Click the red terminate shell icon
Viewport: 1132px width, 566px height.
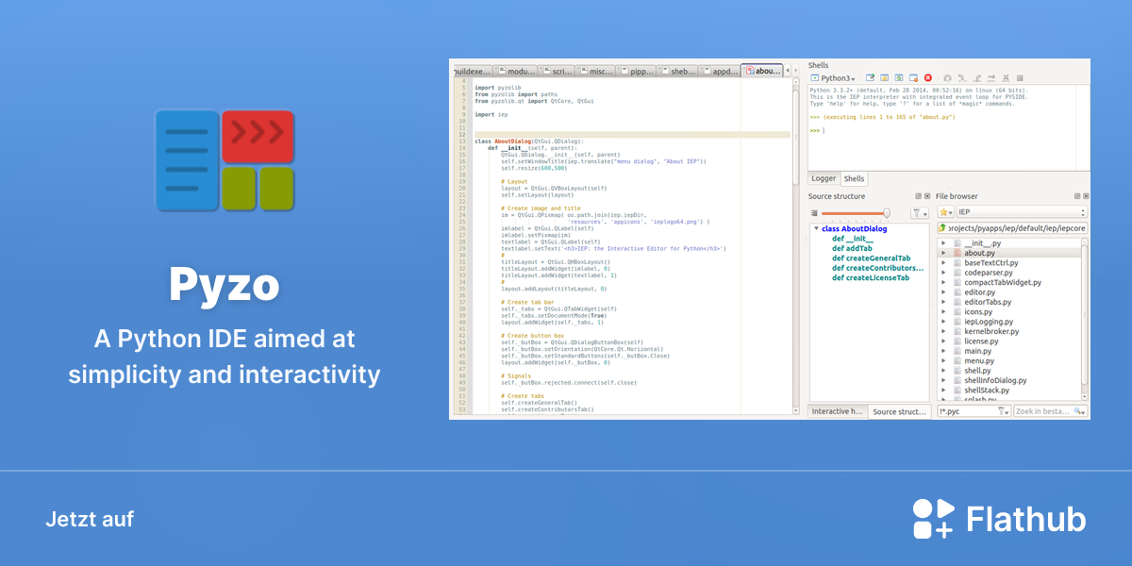tap(928, 77)
